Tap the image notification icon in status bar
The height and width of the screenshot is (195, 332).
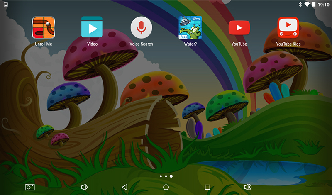6,5
